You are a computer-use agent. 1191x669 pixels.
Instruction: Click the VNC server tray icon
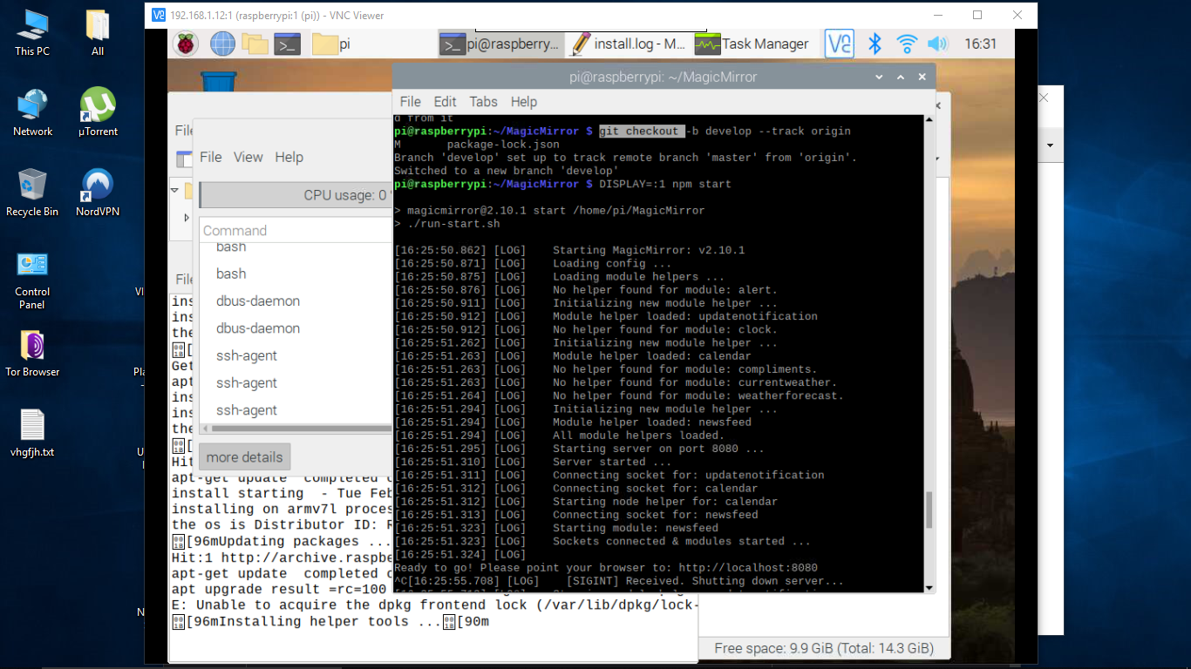(839, 44)
